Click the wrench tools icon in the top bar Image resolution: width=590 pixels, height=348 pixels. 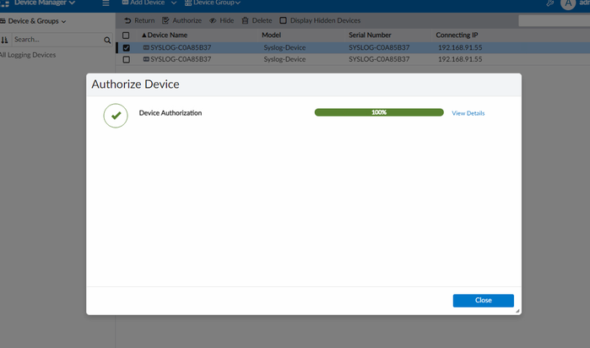549,3
